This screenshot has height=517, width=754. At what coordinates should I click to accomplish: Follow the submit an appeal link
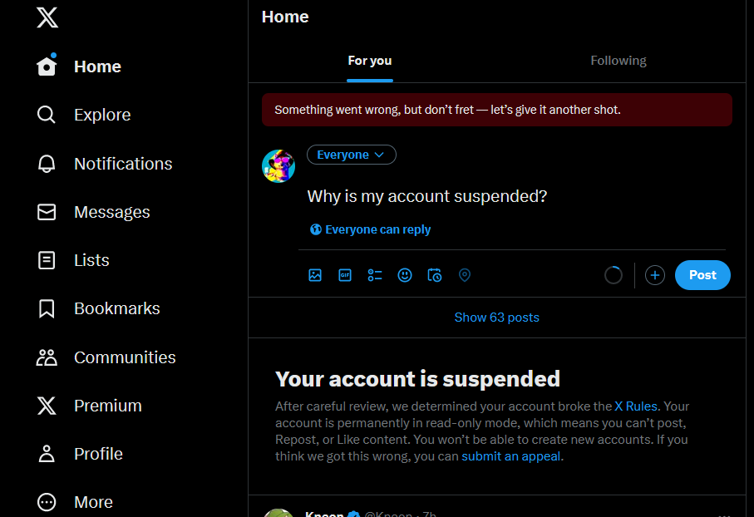click(x=510, y=456)
